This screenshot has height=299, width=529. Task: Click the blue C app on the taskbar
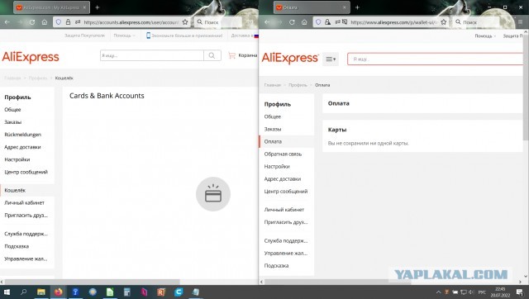pos(179,292)
